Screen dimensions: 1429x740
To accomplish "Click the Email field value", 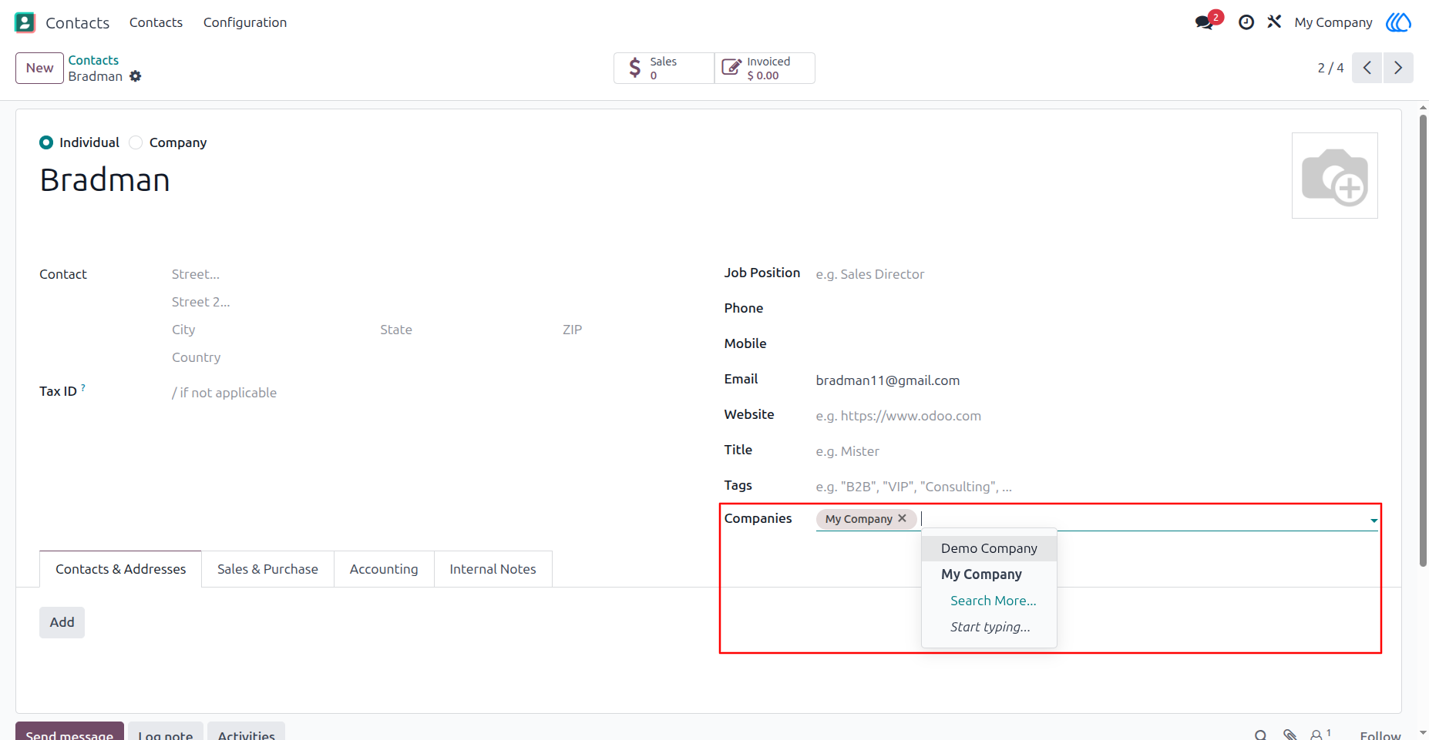I will point(888,380).
